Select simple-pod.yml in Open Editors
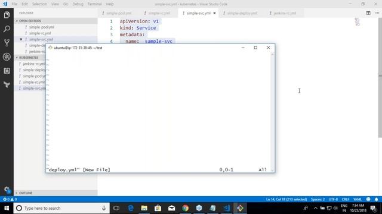 pos(41,27)
